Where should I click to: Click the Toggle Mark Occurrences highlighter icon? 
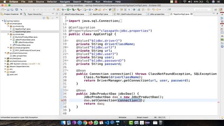click(114, 9)
